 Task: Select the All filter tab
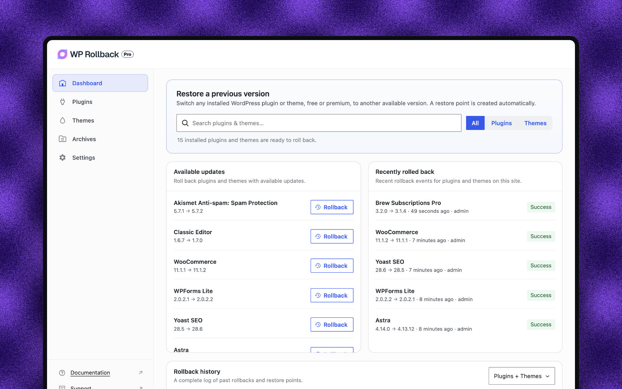pyautogui.click(x=475, y=123)
